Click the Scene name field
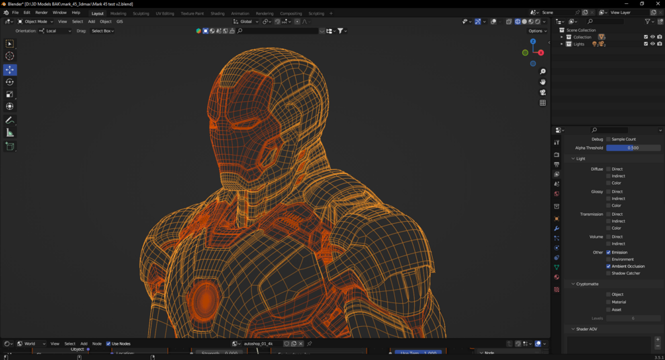The height and width of the screenshot is (360, 665). (x=557, y=13)
